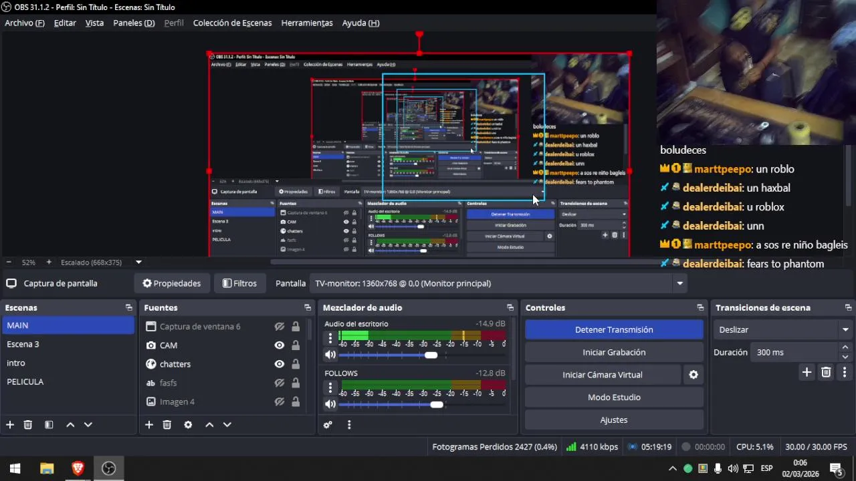Open Ajustes settings
The height and width of the screenshot is (481, 856).
614,420
